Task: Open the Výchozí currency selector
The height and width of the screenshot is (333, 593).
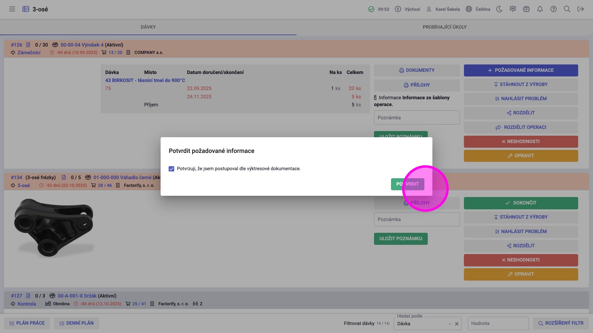Action: coord(408,9)
